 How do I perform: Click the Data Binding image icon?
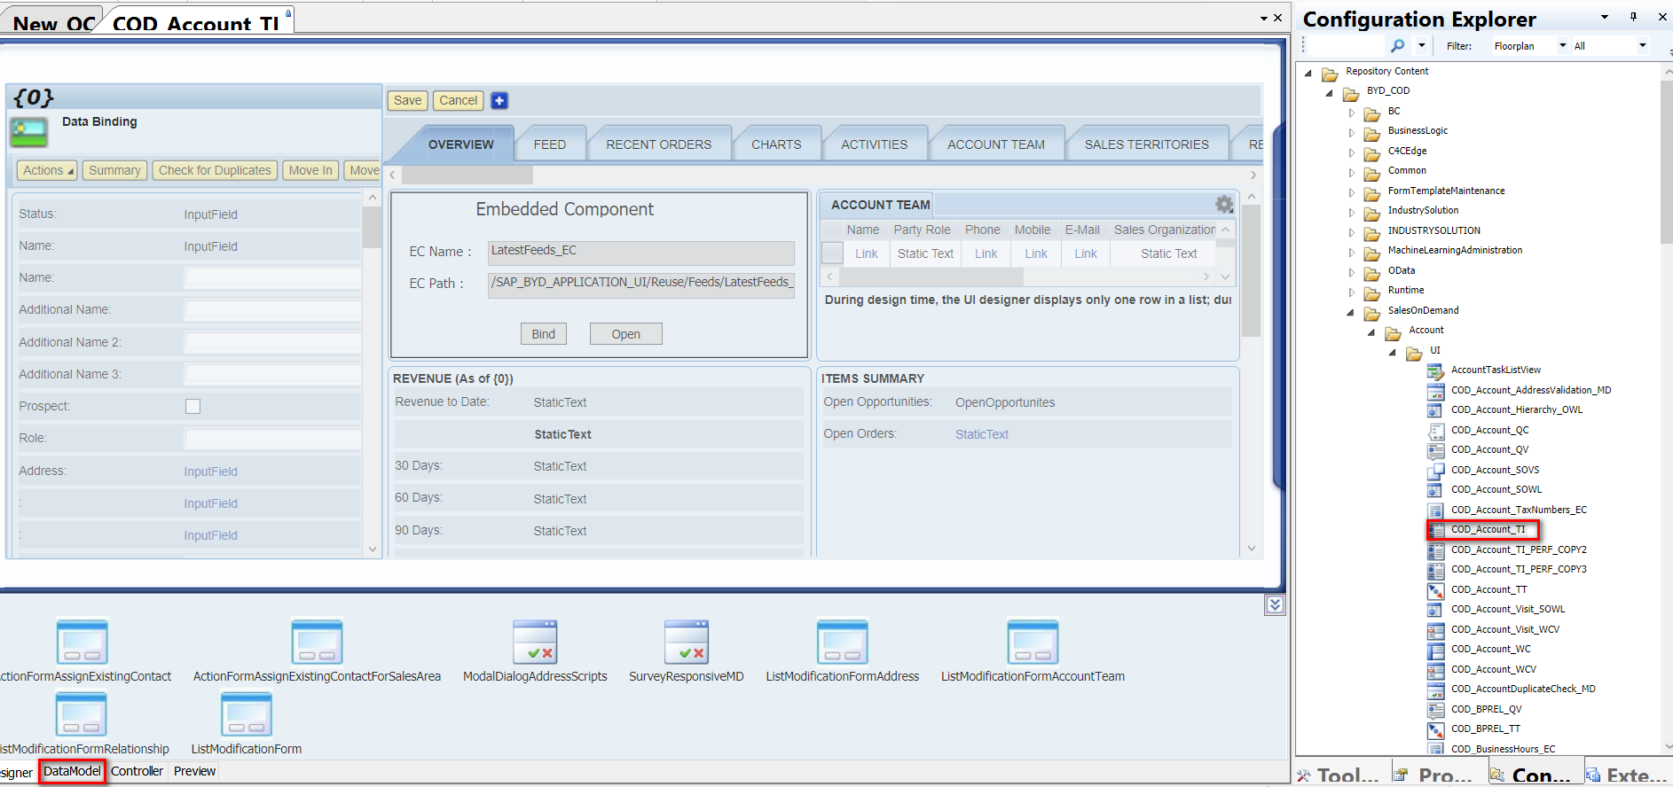coord(28,133)
